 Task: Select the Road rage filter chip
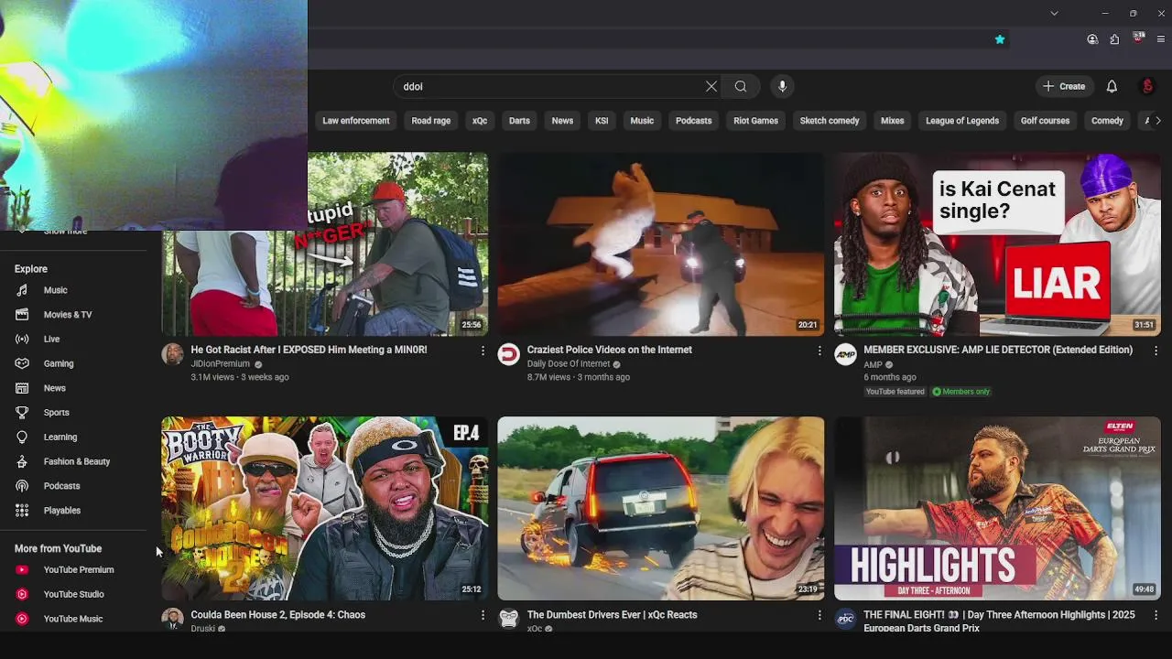[x=431, y=121]
